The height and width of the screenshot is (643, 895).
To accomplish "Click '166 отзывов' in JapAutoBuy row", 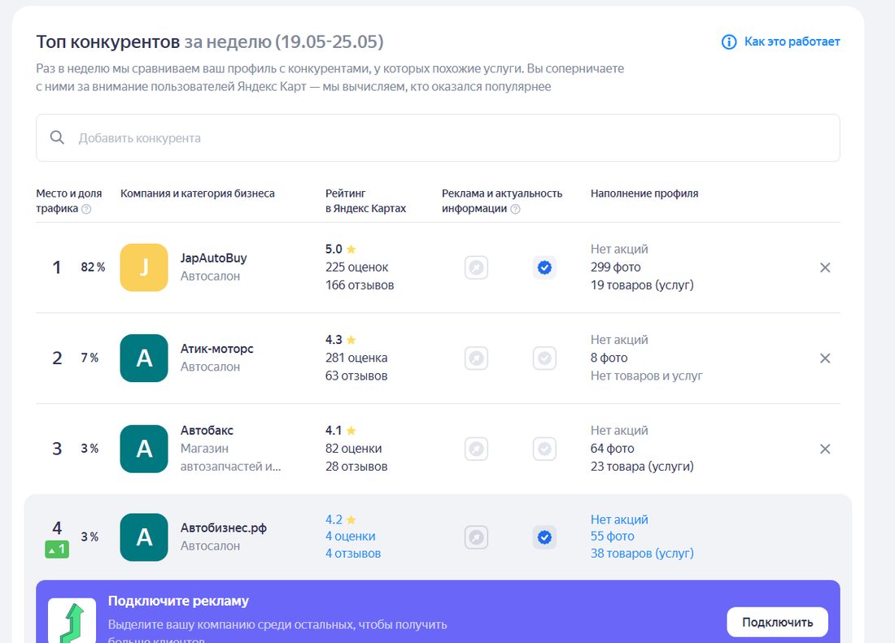I will (360, 285).
